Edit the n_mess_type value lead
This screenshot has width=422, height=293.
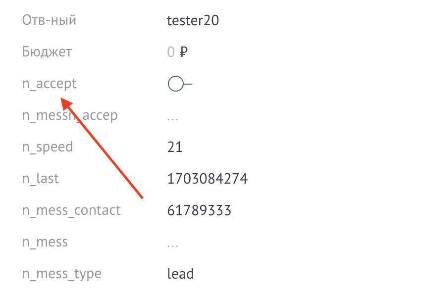[180, 274]
